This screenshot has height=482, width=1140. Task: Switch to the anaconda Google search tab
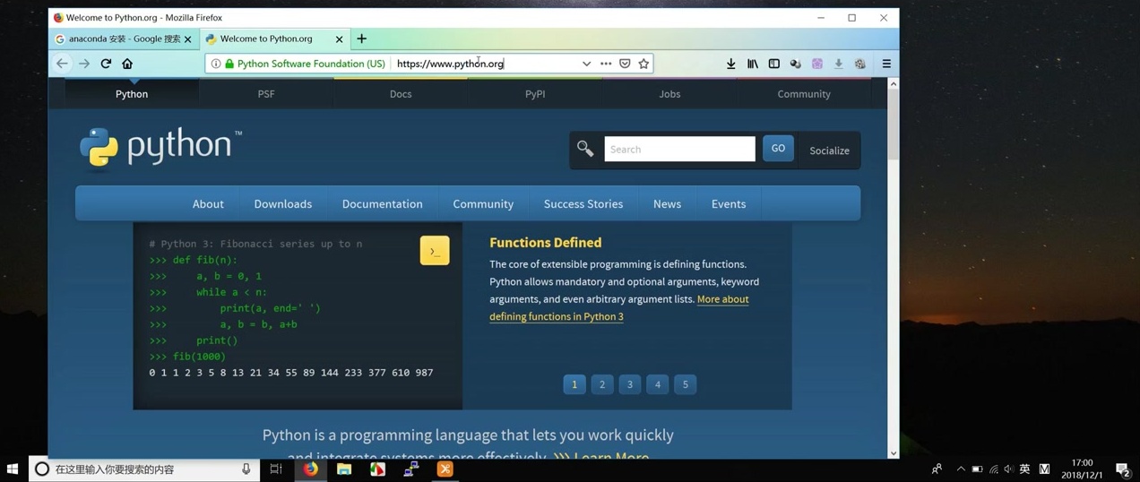click(124, 39)
